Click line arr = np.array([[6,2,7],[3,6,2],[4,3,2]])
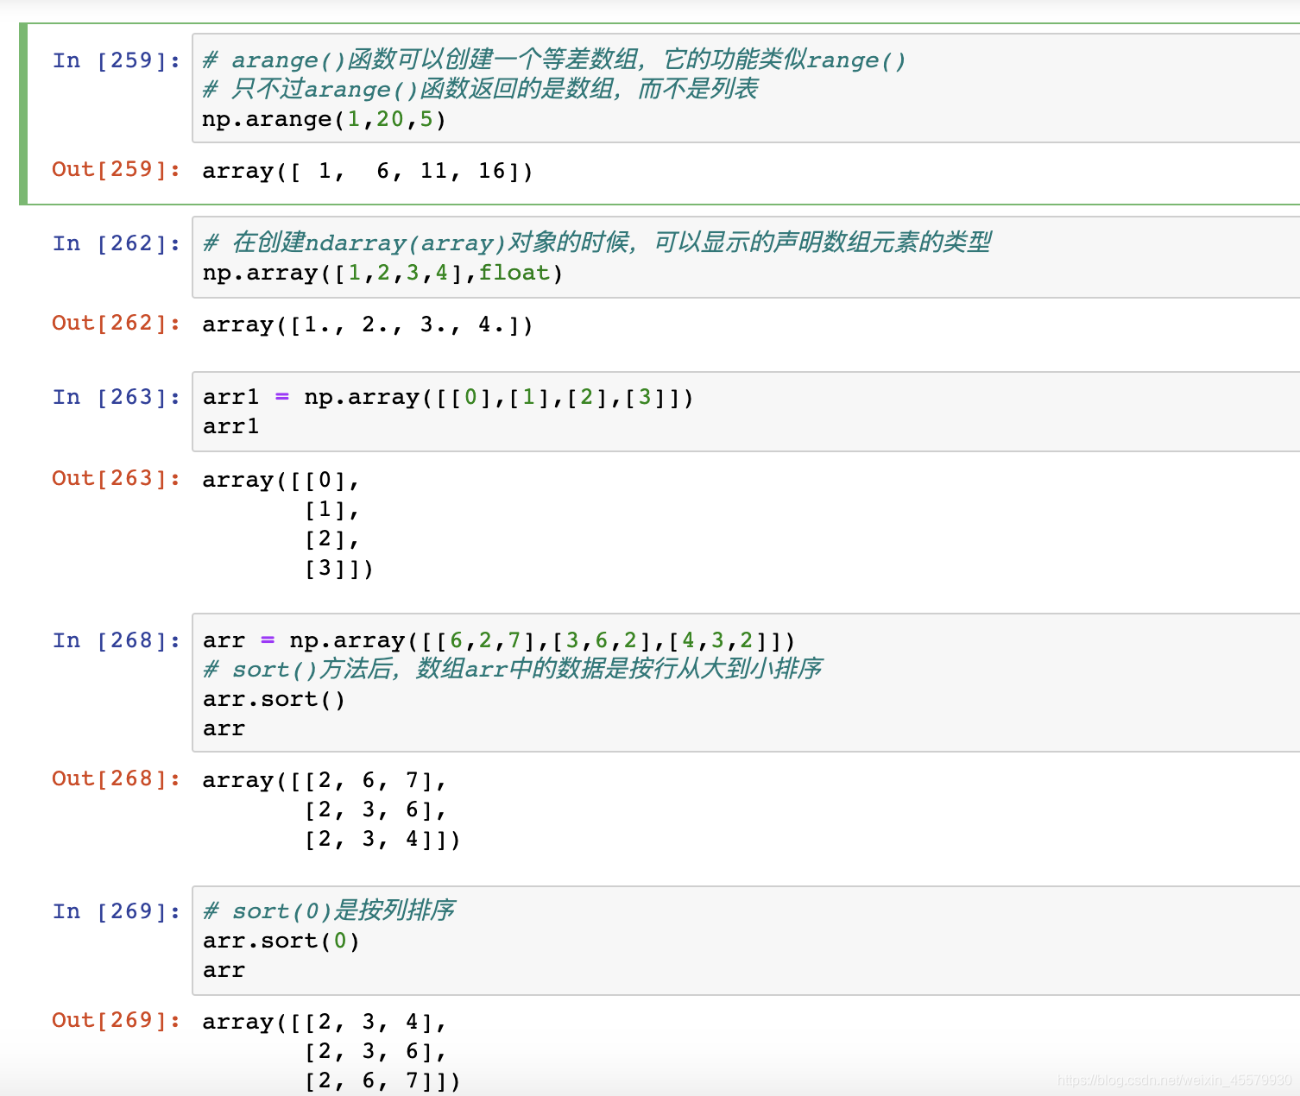 [x=499, y=640]
